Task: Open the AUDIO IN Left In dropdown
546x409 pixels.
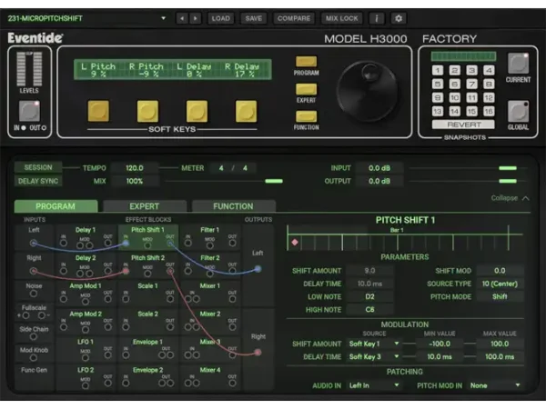Action: tap(374, 385)
